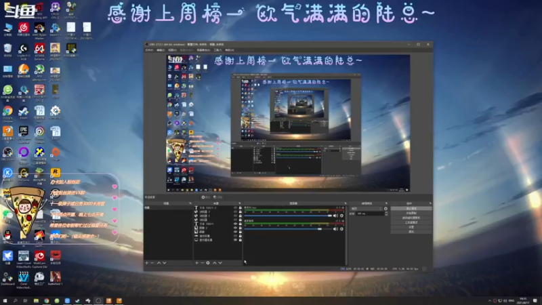Click 停止推流 stop streaming button
The height and width of the screenshot is (305, 542).
pyautogui.click(x=411, y=209)
